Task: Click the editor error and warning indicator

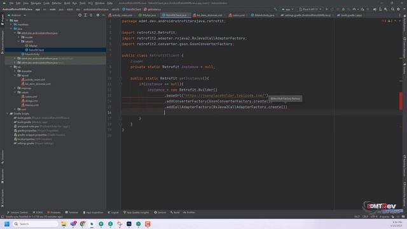Action: pos(387,21)
